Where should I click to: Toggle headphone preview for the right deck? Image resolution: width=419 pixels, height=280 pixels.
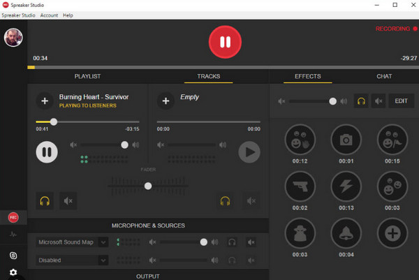pyautogui.click(x=225, y=201)
